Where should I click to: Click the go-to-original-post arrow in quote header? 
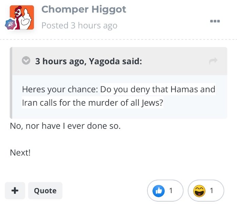[x=213, y=61]
